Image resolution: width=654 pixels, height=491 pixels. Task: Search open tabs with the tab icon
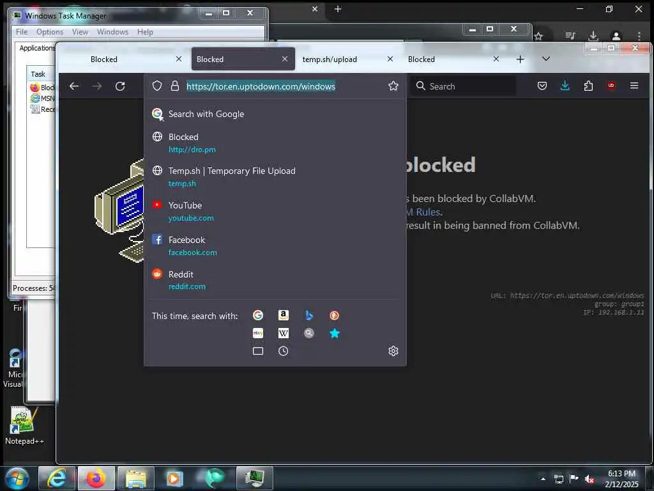click(x=258, y=351)
